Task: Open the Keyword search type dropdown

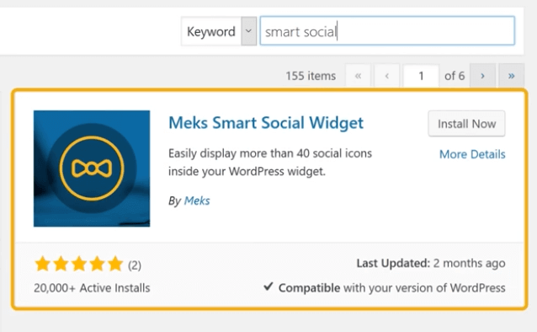Action: (x=219, y=31)
